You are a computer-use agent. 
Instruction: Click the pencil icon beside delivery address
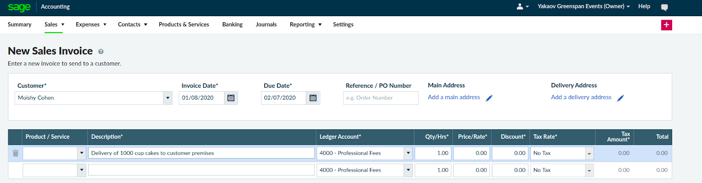click(620, 98)
